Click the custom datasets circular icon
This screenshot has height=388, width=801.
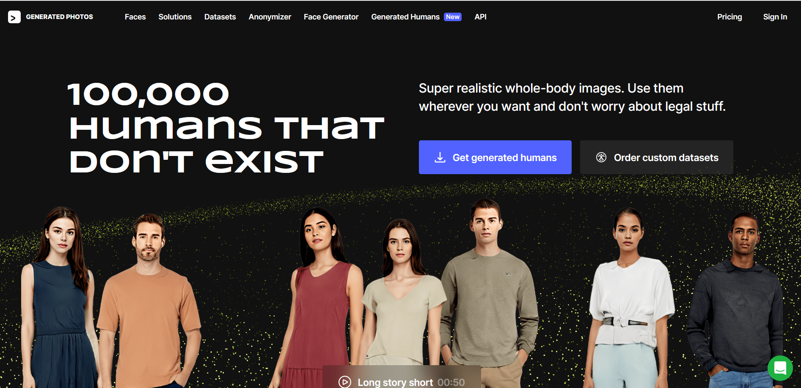point(601,157)
